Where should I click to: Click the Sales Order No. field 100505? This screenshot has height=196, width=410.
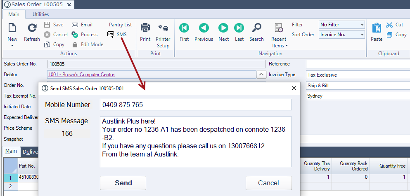click(x=156, y=64)
